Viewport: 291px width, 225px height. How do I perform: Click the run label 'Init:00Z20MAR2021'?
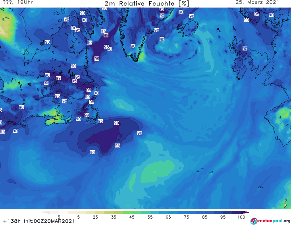point(49,221)
